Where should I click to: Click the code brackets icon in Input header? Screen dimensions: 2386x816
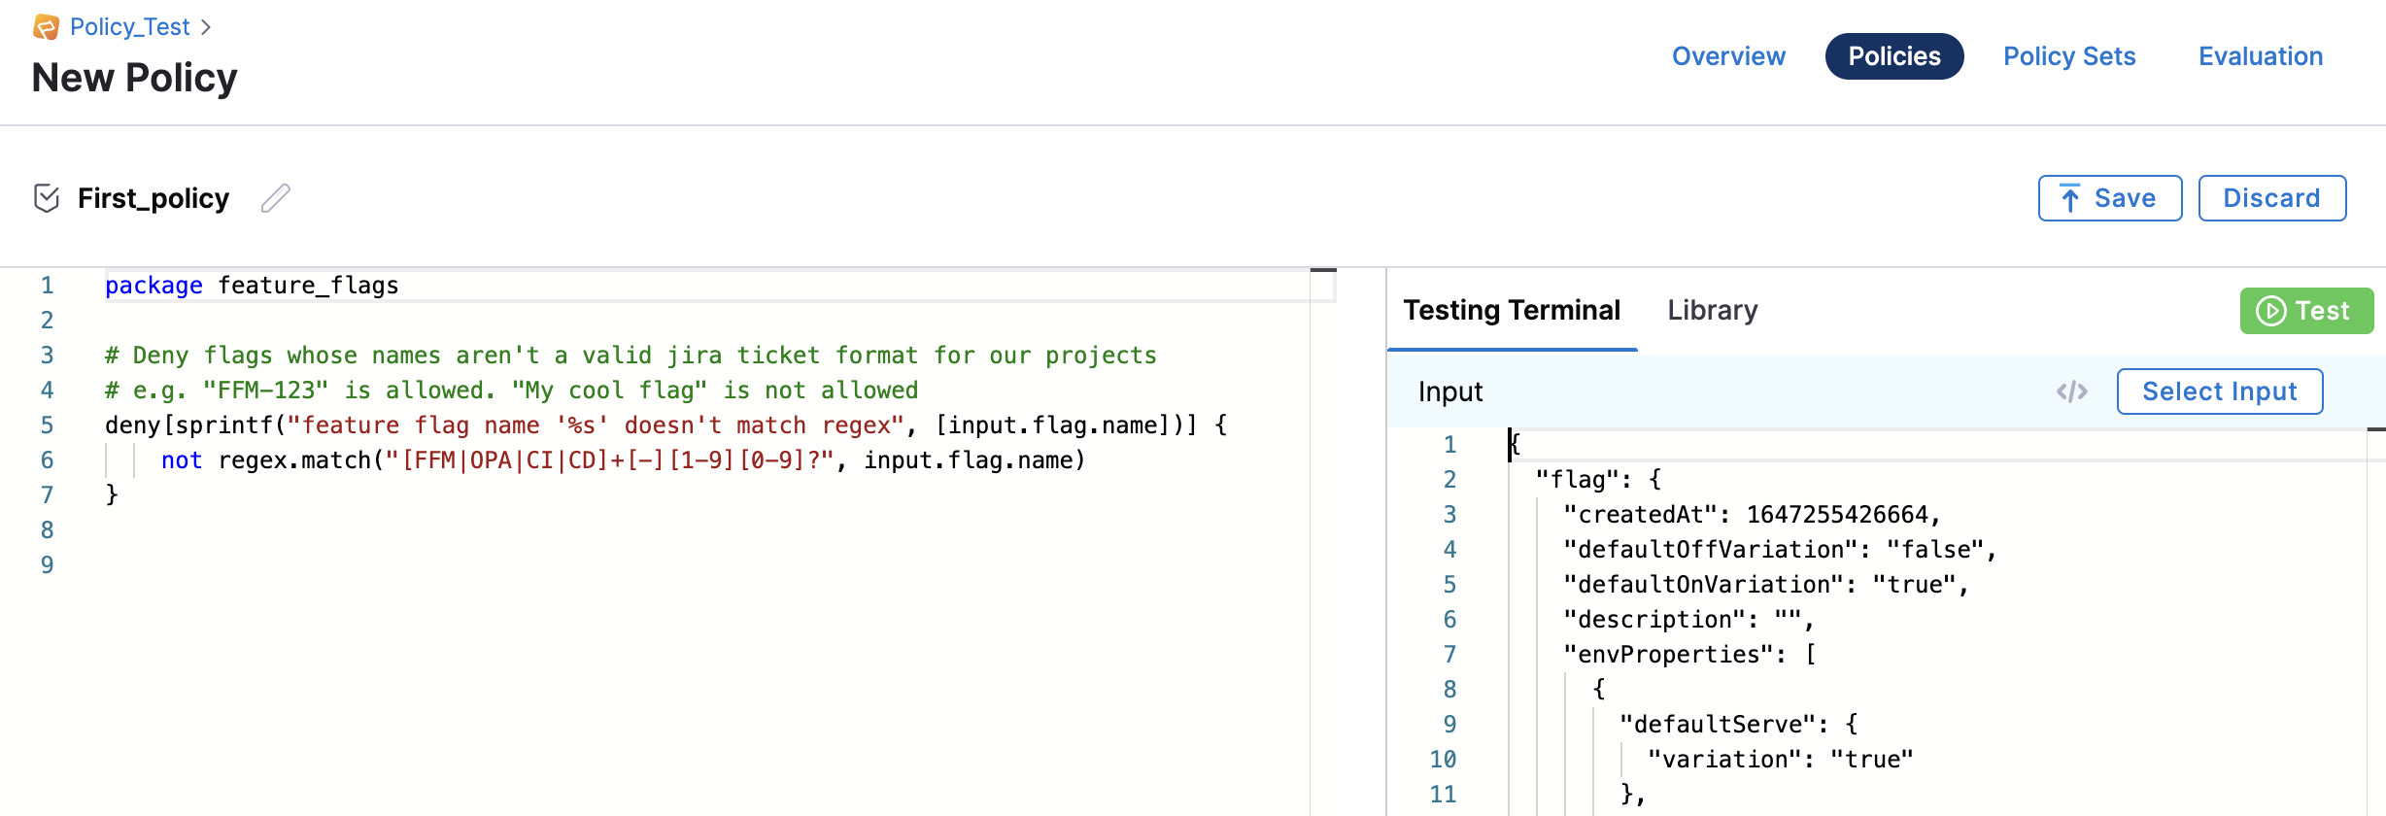click(x=2071, y=391)
